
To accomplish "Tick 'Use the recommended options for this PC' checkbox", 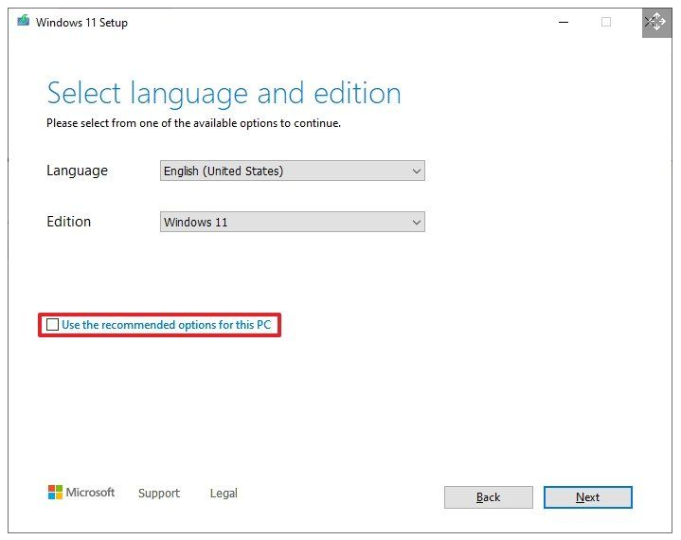I will [x=52, y=325].
